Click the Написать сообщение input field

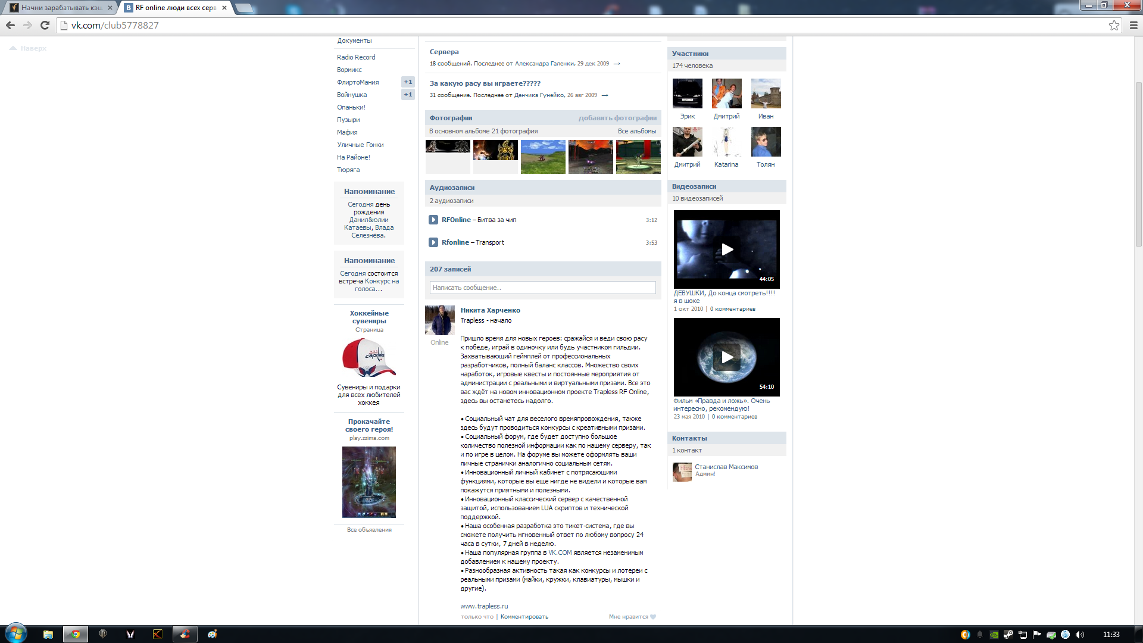[542, 288]
